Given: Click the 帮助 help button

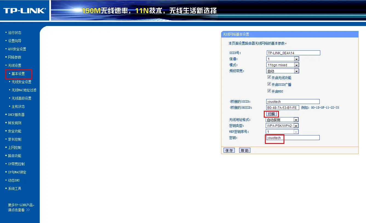Looking at the screenshot, I should (245, 150).
